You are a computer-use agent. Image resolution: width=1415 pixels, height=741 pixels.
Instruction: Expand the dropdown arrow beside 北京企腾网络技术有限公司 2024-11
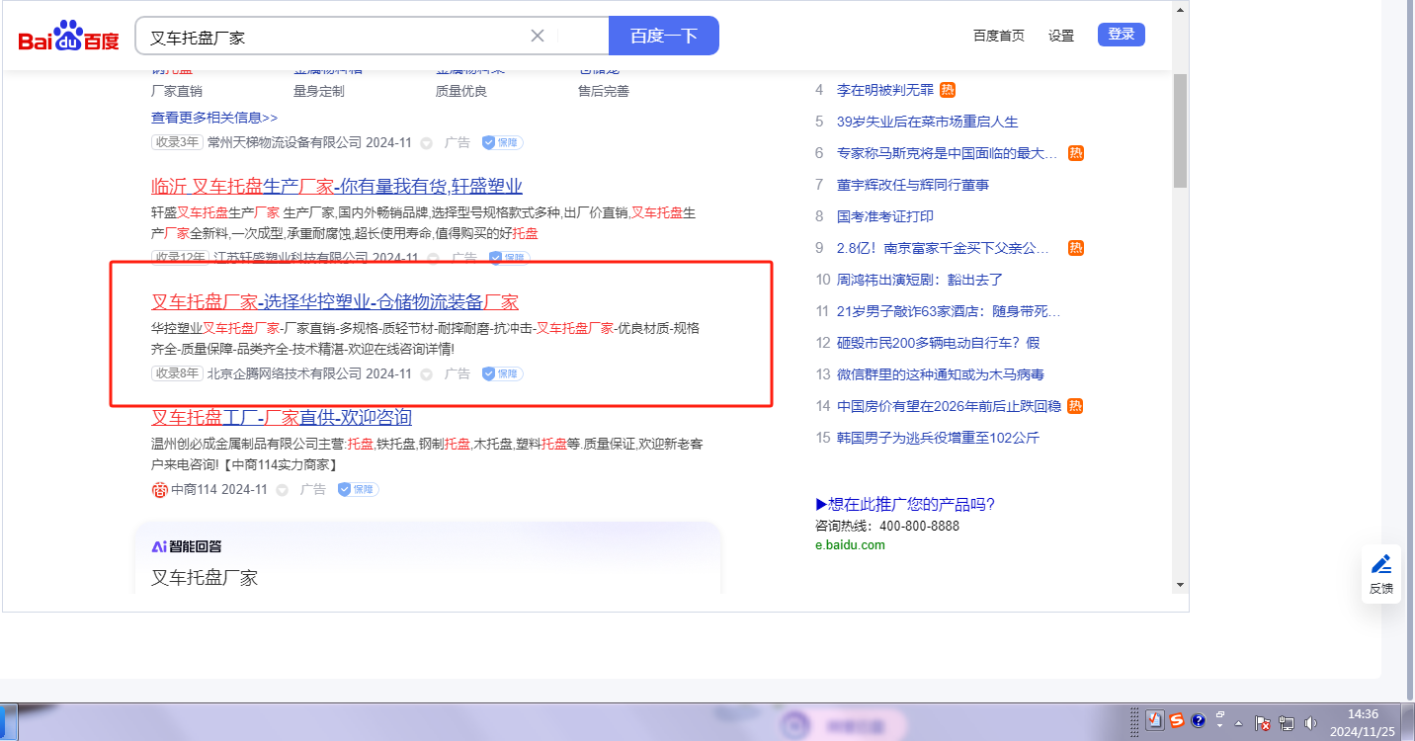[427, 374]
